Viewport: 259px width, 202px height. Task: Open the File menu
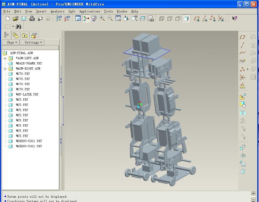click(x=7, y=12)
